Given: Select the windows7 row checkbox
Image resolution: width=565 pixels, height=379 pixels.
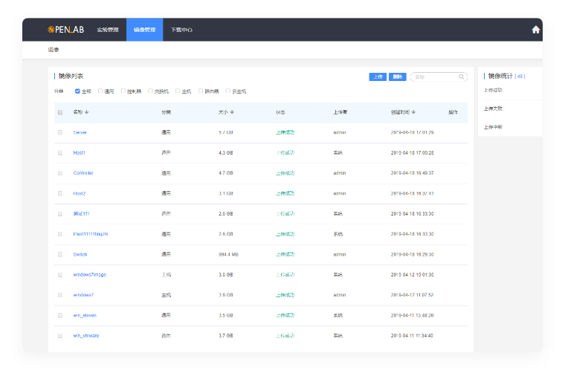Looking at the screenshot, I should 60,295.
